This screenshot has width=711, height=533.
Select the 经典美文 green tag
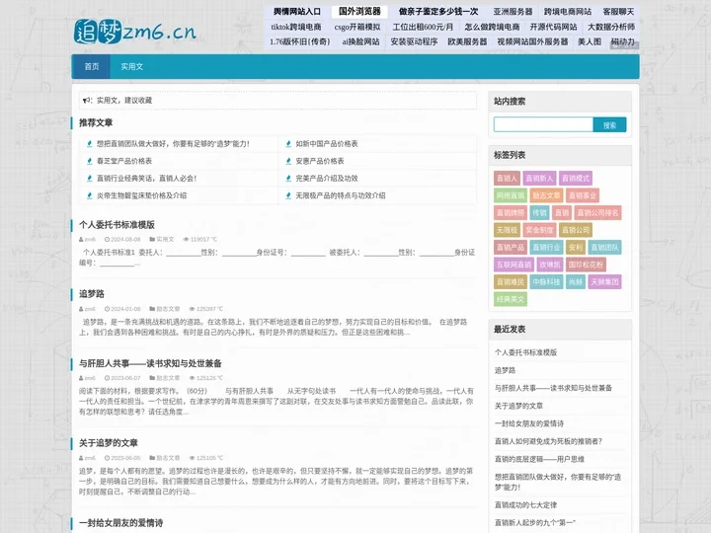512,298
